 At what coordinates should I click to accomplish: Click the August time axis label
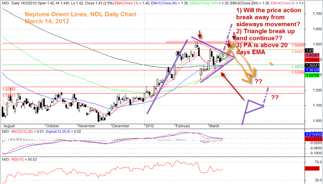pyautogui.click(x=9, y=126)
